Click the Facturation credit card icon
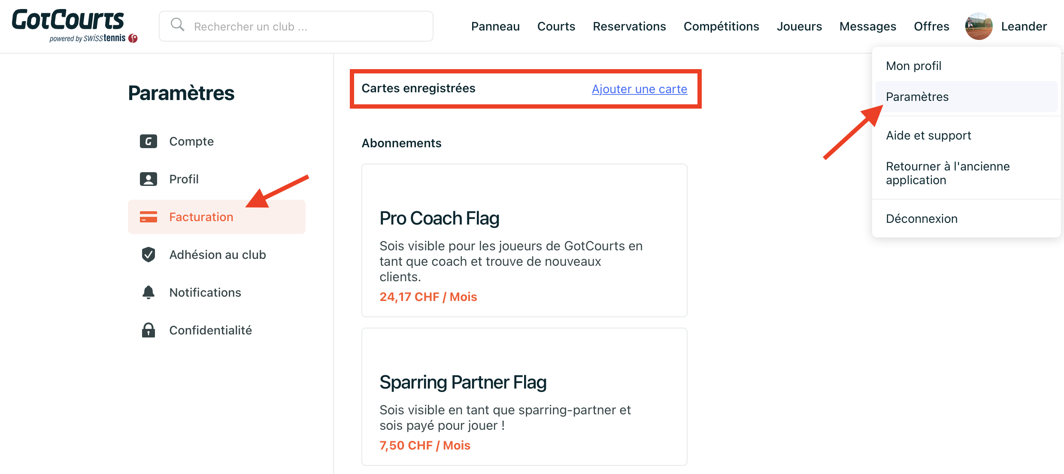 (x=149, y=217)
